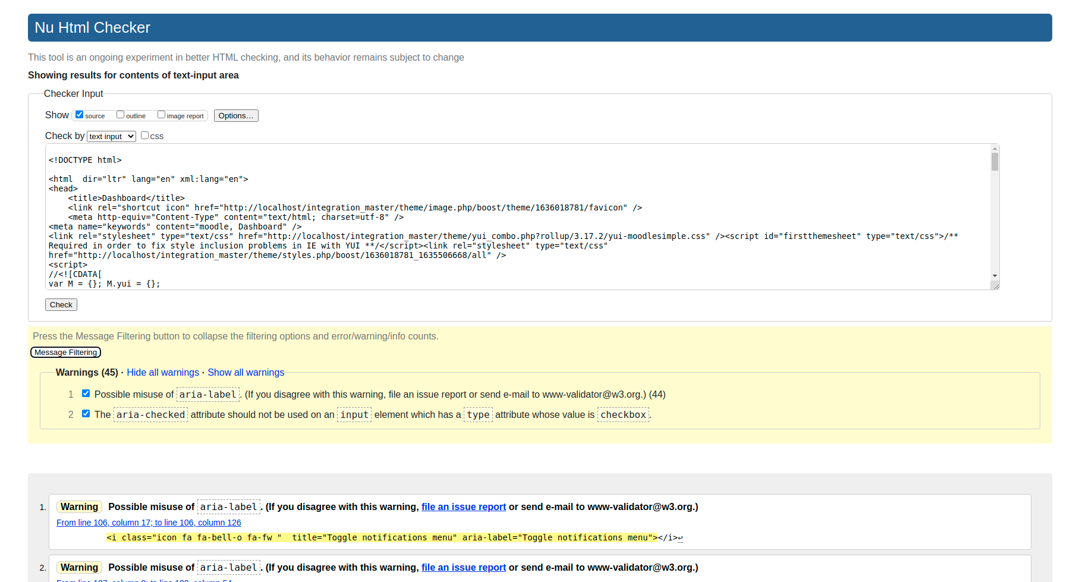Click the '<title>Dashboard</title>' line in source
1079x582 pixels.
(x=126, y=198)
